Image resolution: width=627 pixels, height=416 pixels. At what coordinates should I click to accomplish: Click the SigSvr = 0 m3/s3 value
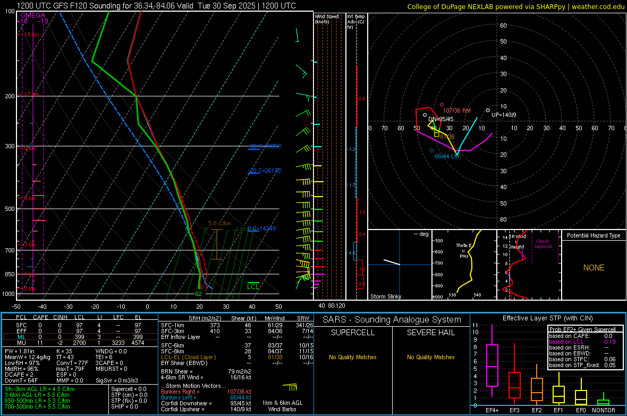[x=117, y=381]
